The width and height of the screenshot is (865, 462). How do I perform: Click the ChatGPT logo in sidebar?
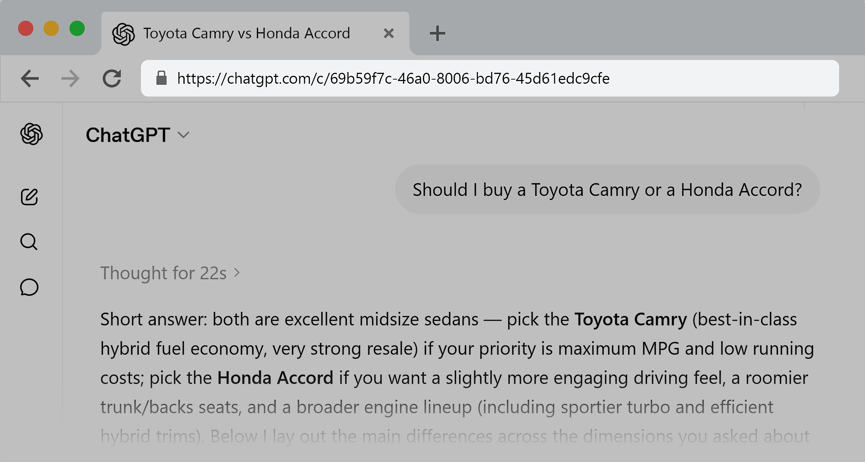pos(31,134)
